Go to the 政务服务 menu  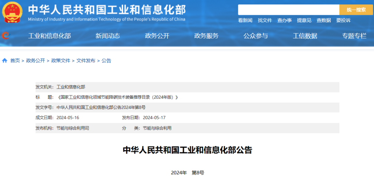[x=206, y=36]
